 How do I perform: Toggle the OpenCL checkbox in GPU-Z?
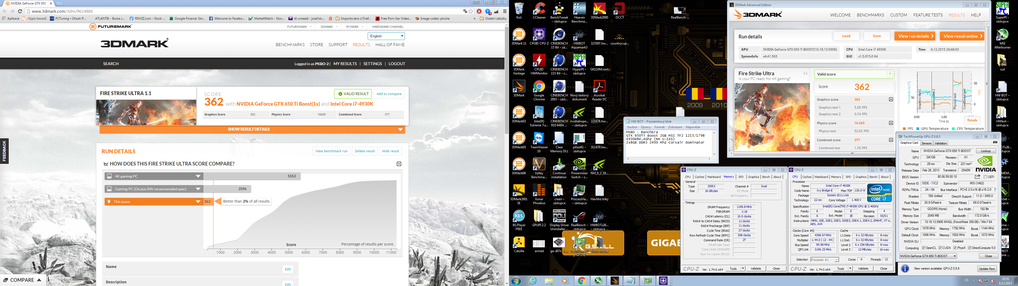923,248
